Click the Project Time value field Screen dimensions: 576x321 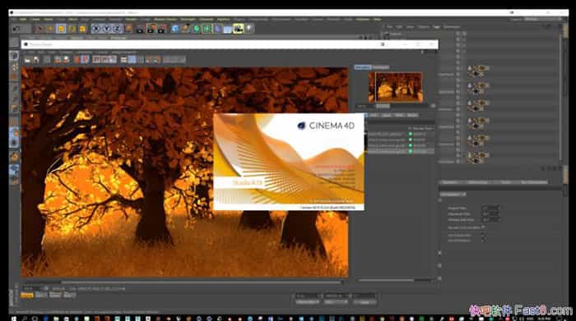click(x=490, y=209)
